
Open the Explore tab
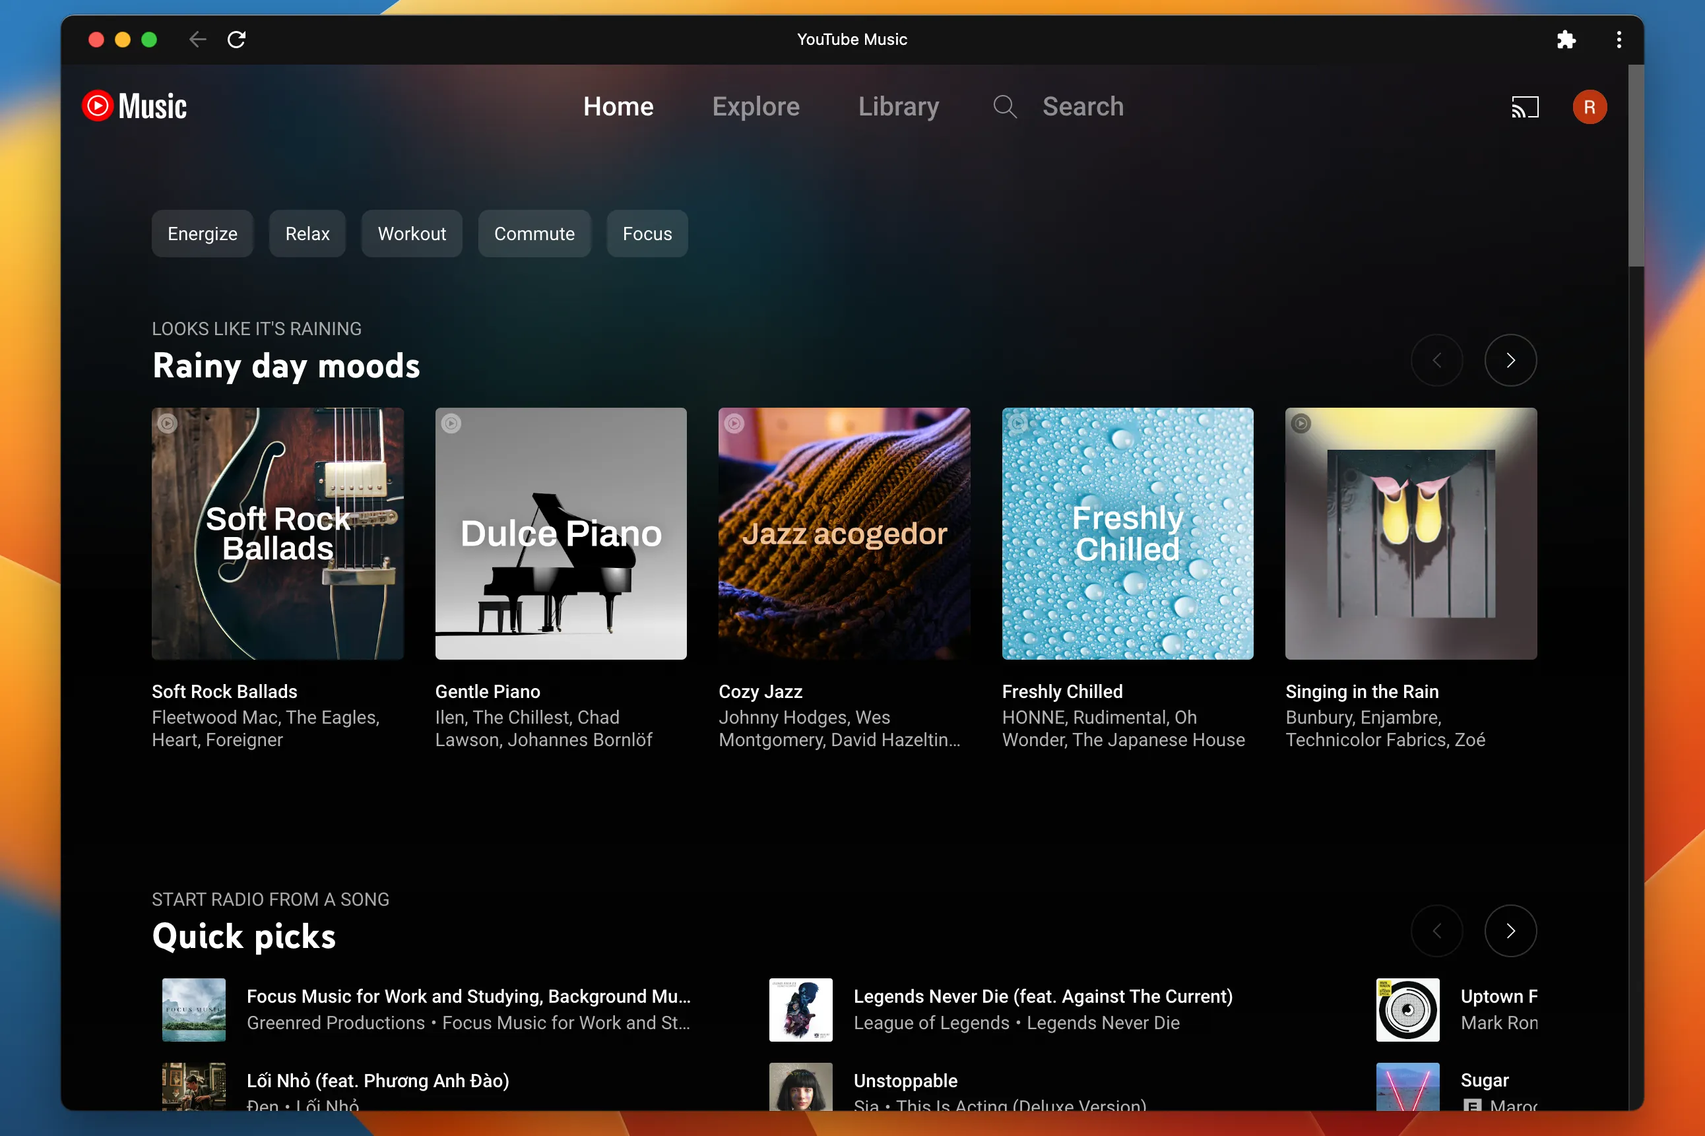pyautogui.click(x=756, y=106)
